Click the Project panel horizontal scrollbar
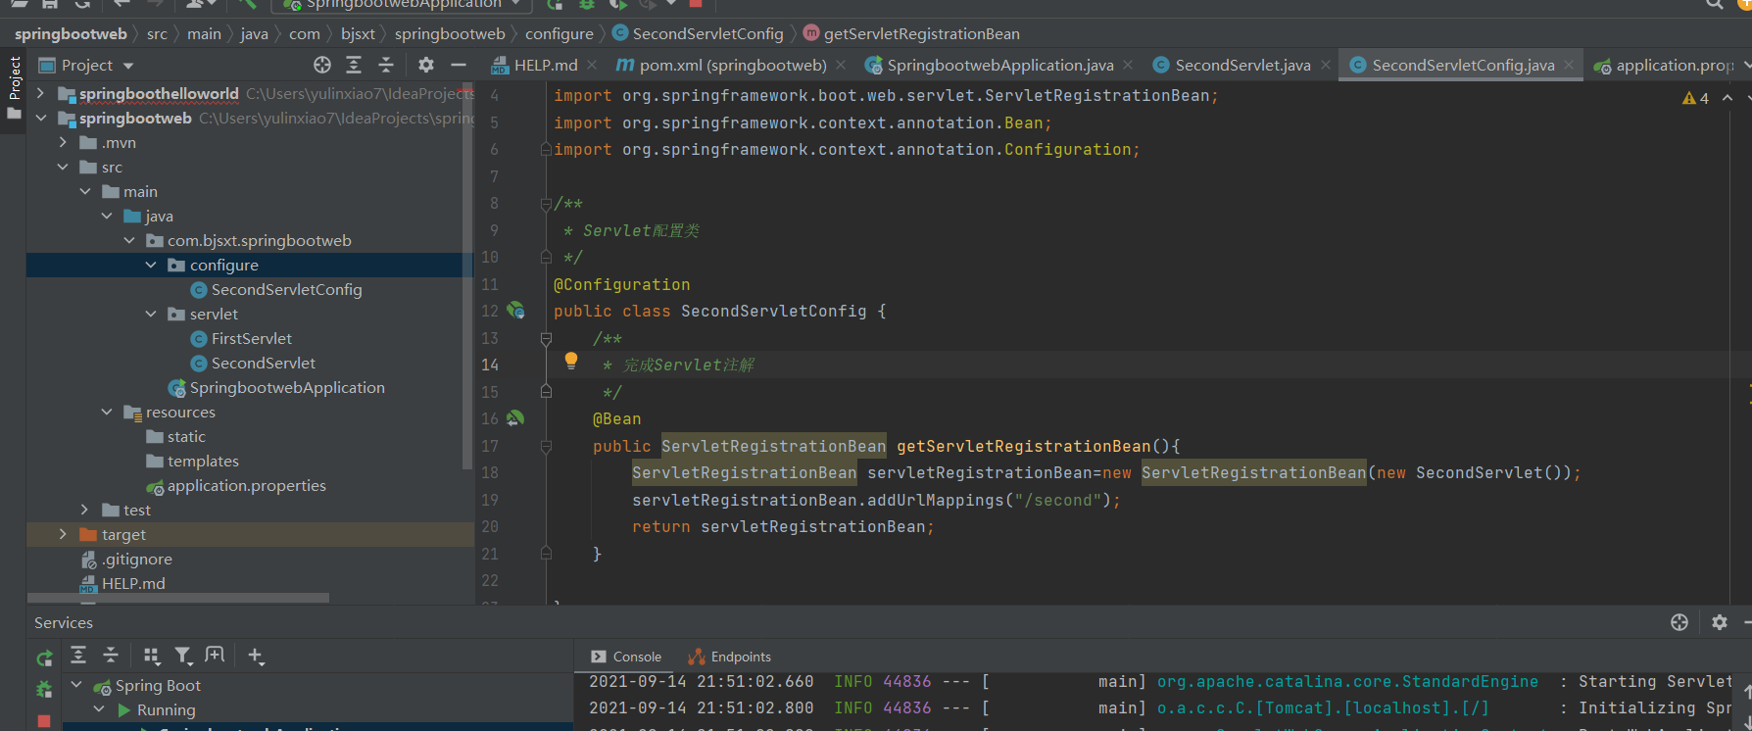The width and height of the screenshot is (1752, 731). click(178, 597)
